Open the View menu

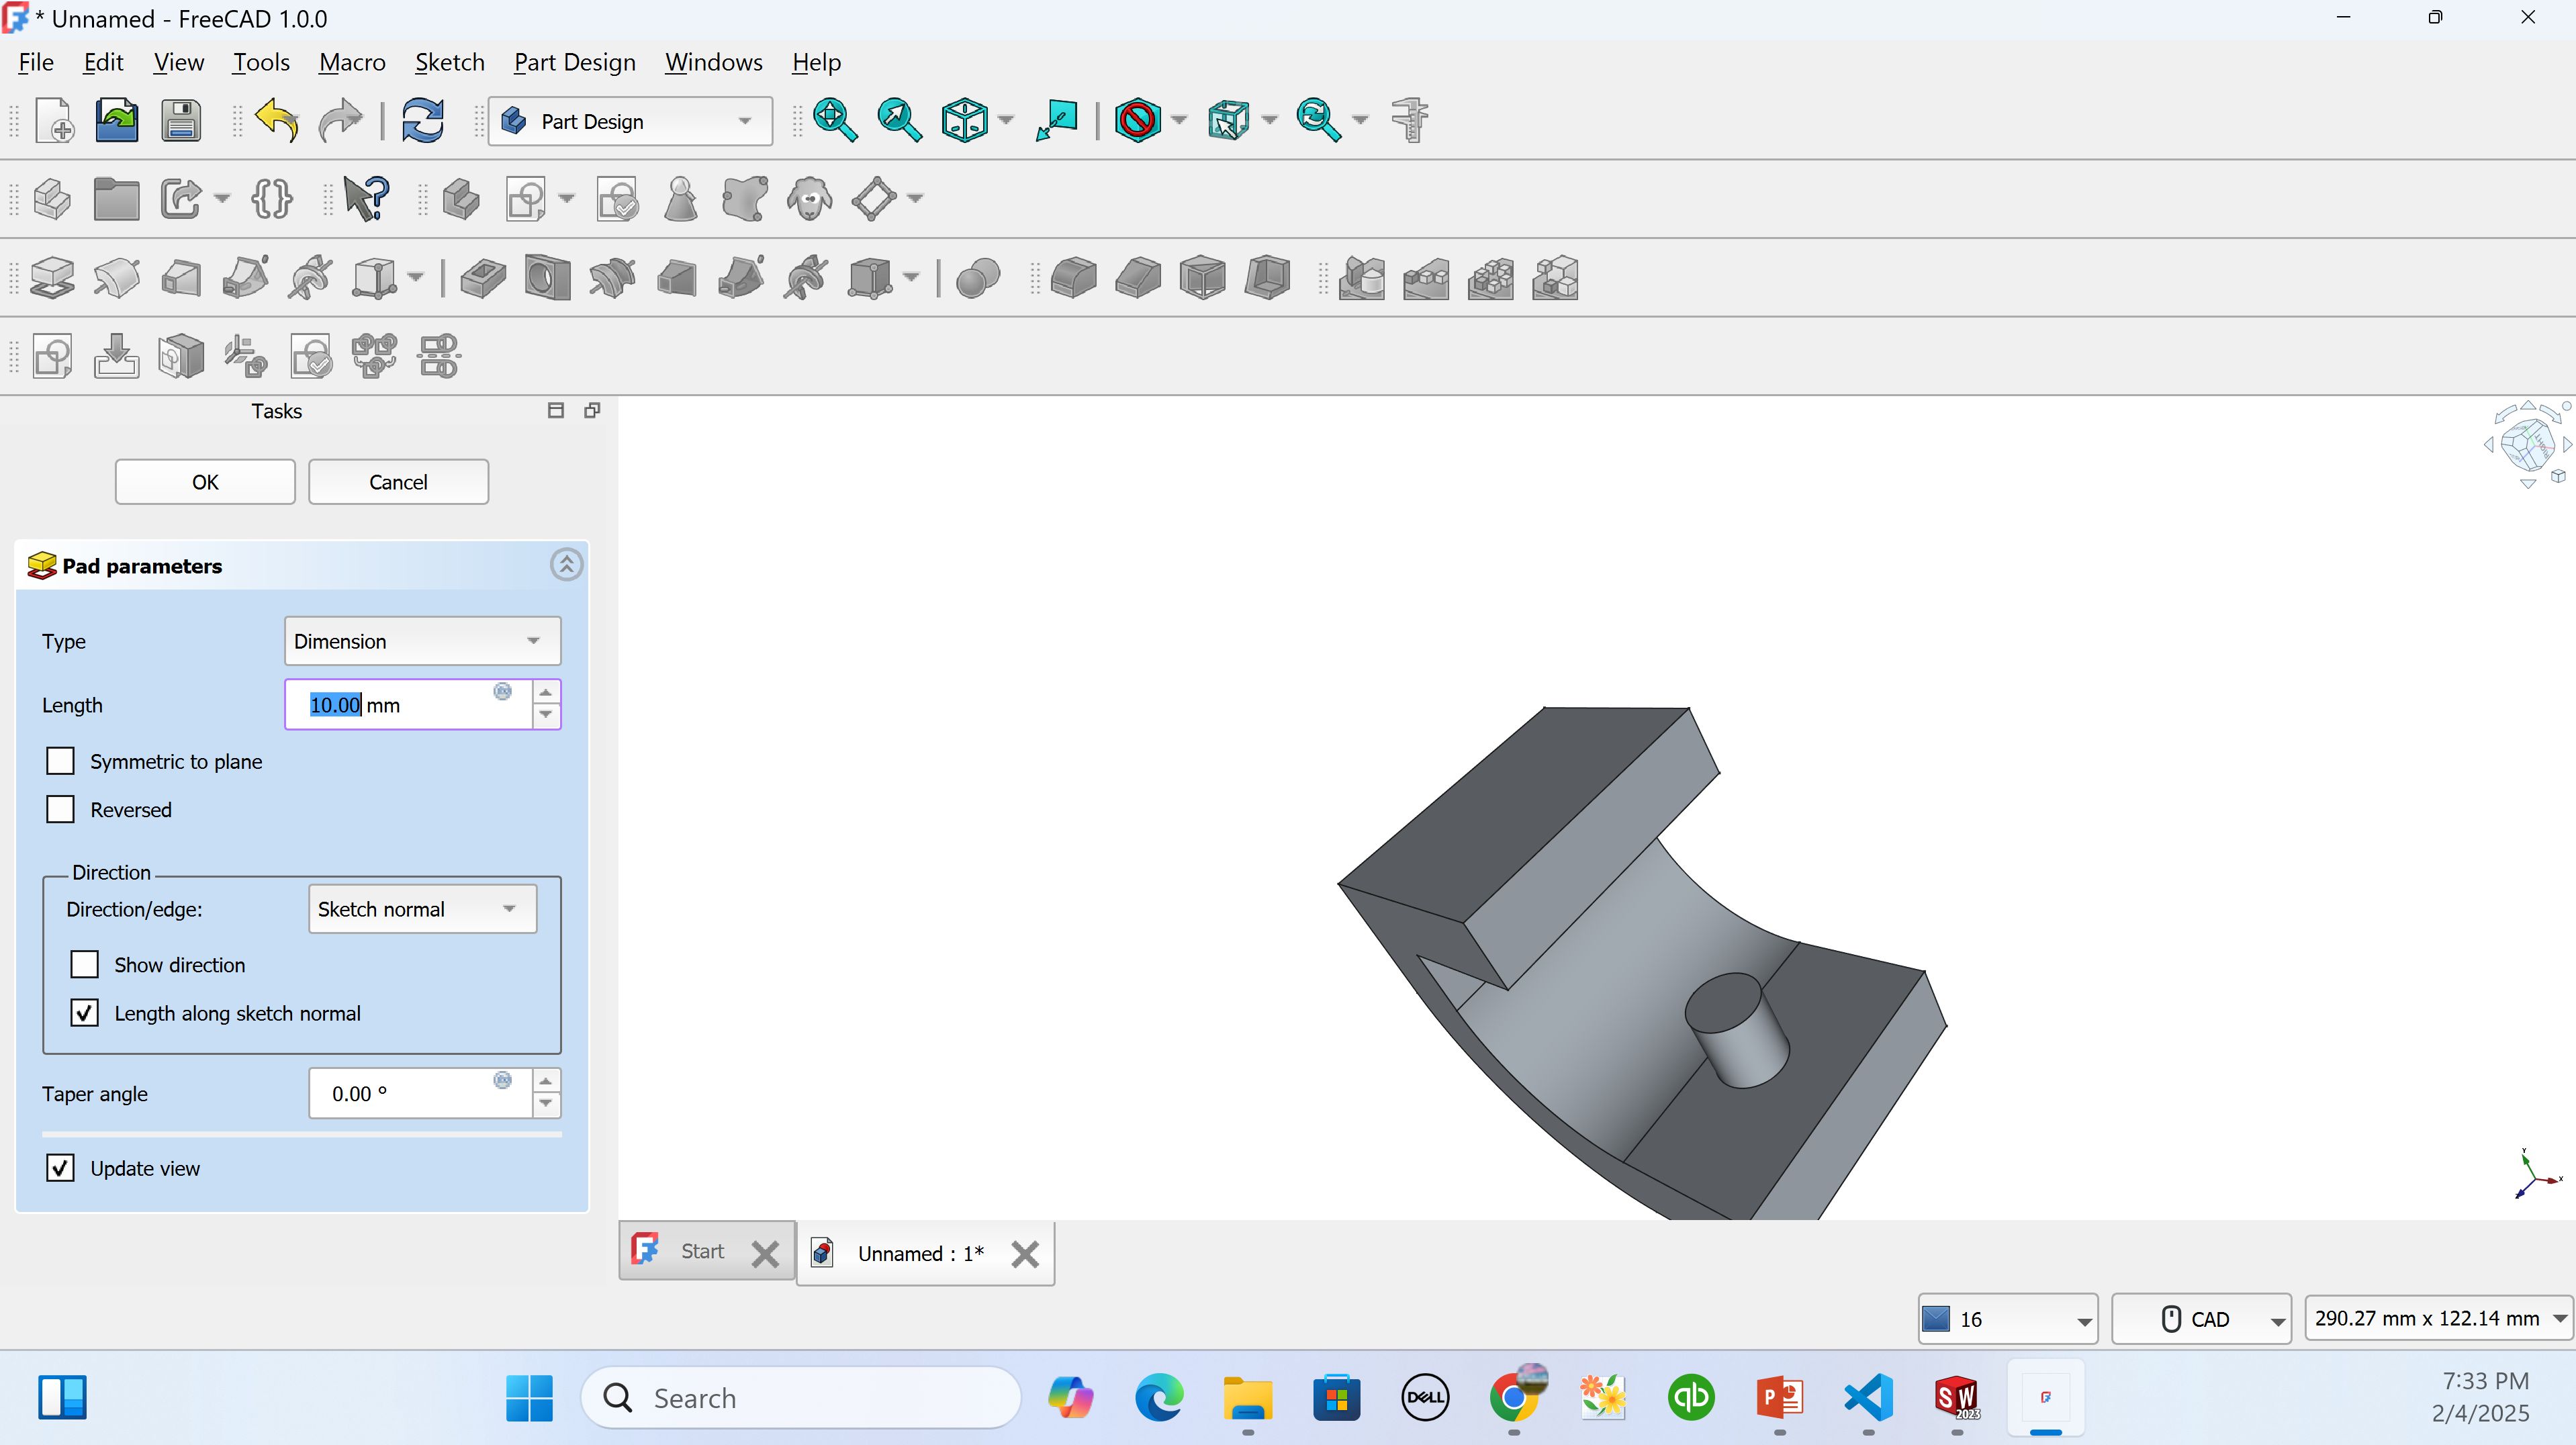coord(179,62)
